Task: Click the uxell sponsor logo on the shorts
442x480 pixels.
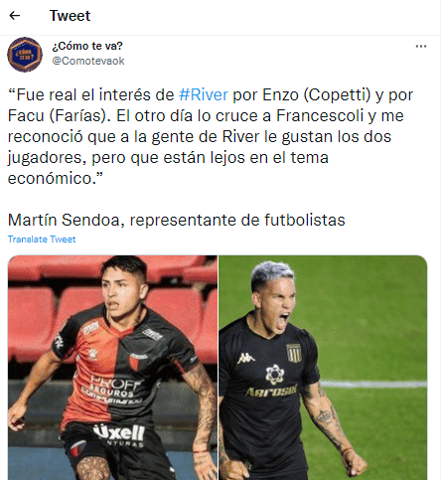Action: 119,432
